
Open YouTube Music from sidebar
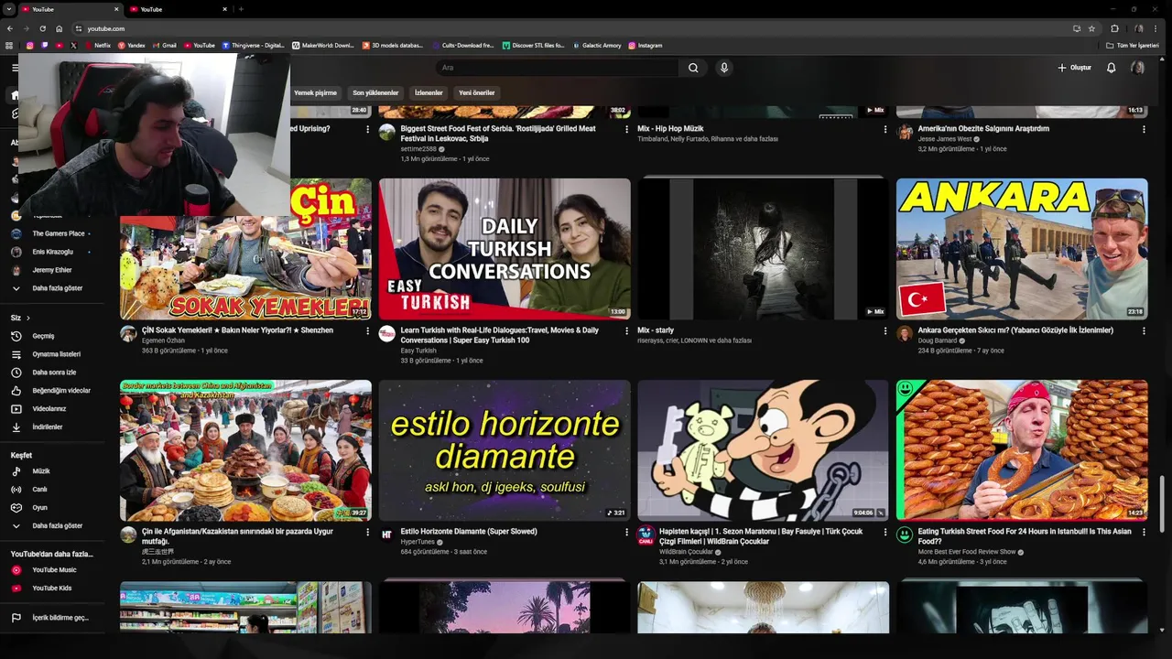[x=53, y=570]
